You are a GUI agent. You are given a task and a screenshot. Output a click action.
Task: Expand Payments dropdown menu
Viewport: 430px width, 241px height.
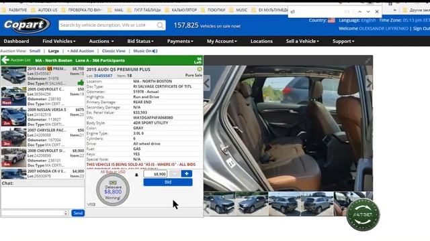180,42
